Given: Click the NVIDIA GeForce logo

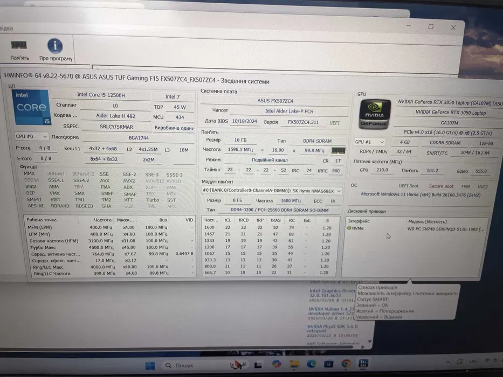Looking at the screenshot, I should pos(374,114).
